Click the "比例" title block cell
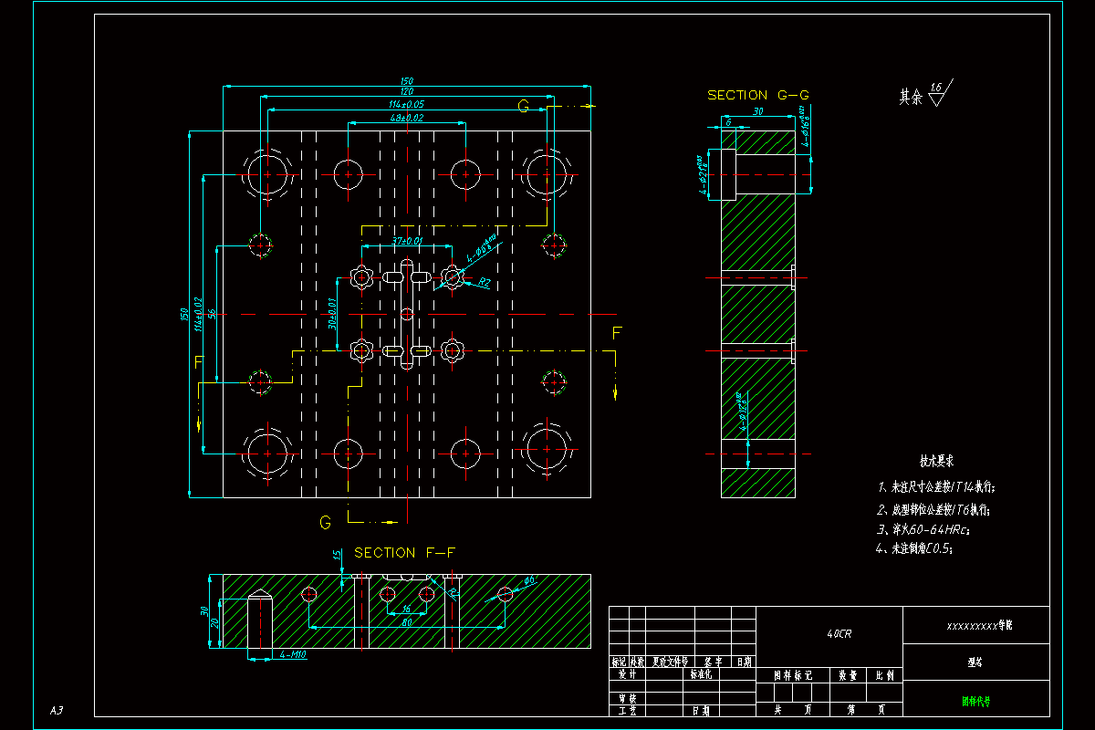Image resolution: width=1095 pixels, height=730 pixels. [884, 676]
